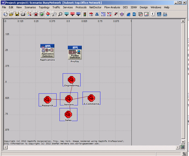Click the IPv4/IPv6 toolbar icon
189x156 pixels.
coord(165,14)
